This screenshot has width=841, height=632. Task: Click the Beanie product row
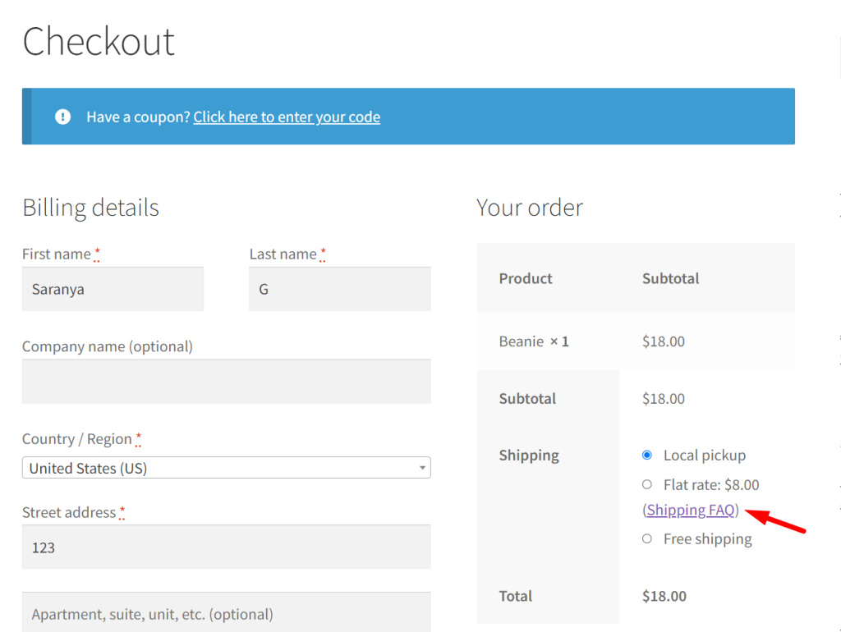636,341
